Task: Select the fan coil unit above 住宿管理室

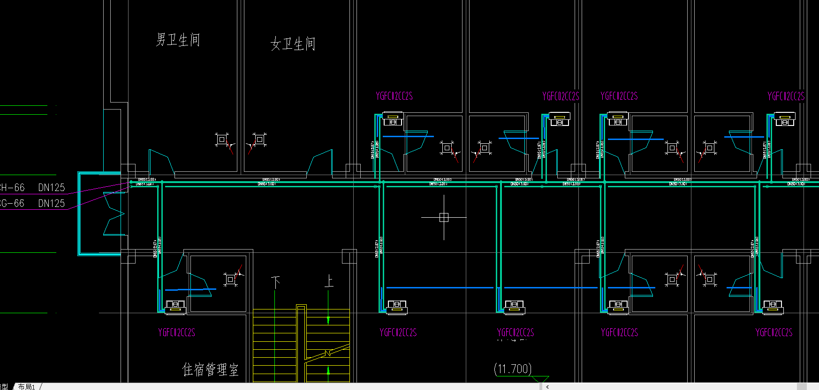Action: point(175,307)
